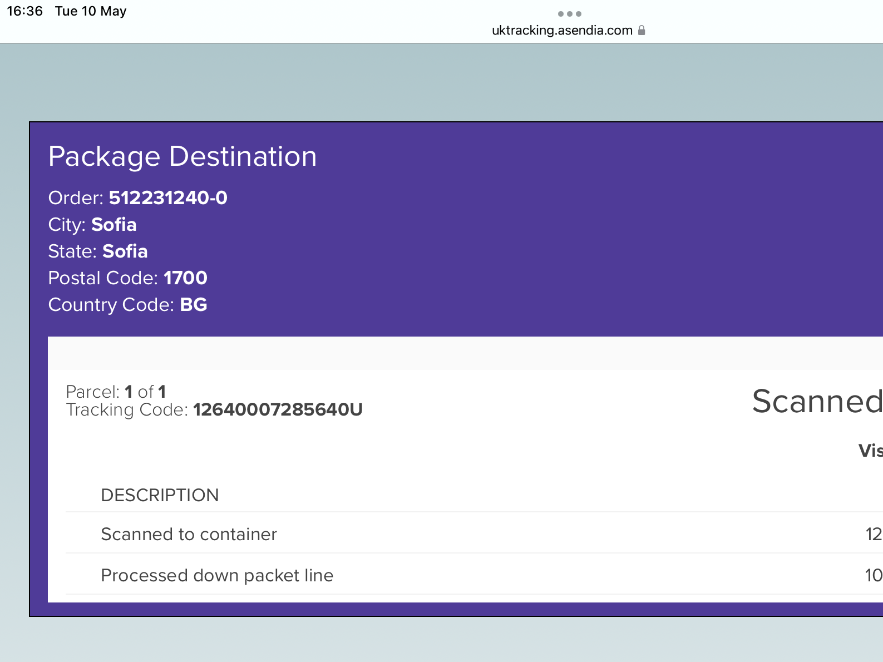
Task: Click the Parcel 1 of 1 text
Action: [x=116, y=392]
